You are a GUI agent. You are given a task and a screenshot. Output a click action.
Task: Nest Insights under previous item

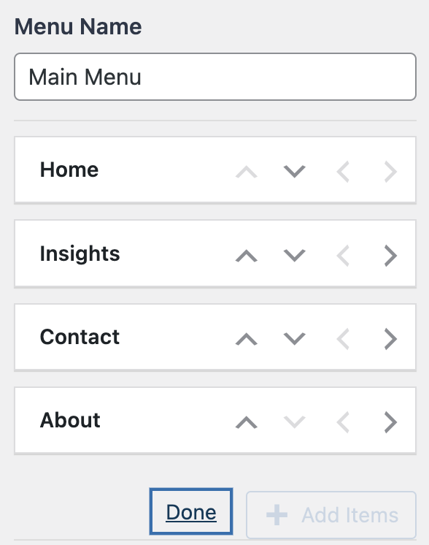pos(390,256)
